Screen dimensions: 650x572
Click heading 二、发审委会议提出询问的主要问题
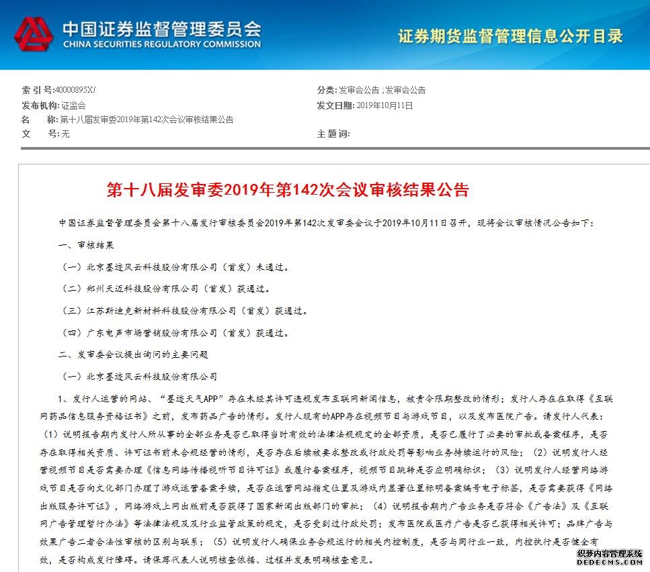click(x=134, y=354)
